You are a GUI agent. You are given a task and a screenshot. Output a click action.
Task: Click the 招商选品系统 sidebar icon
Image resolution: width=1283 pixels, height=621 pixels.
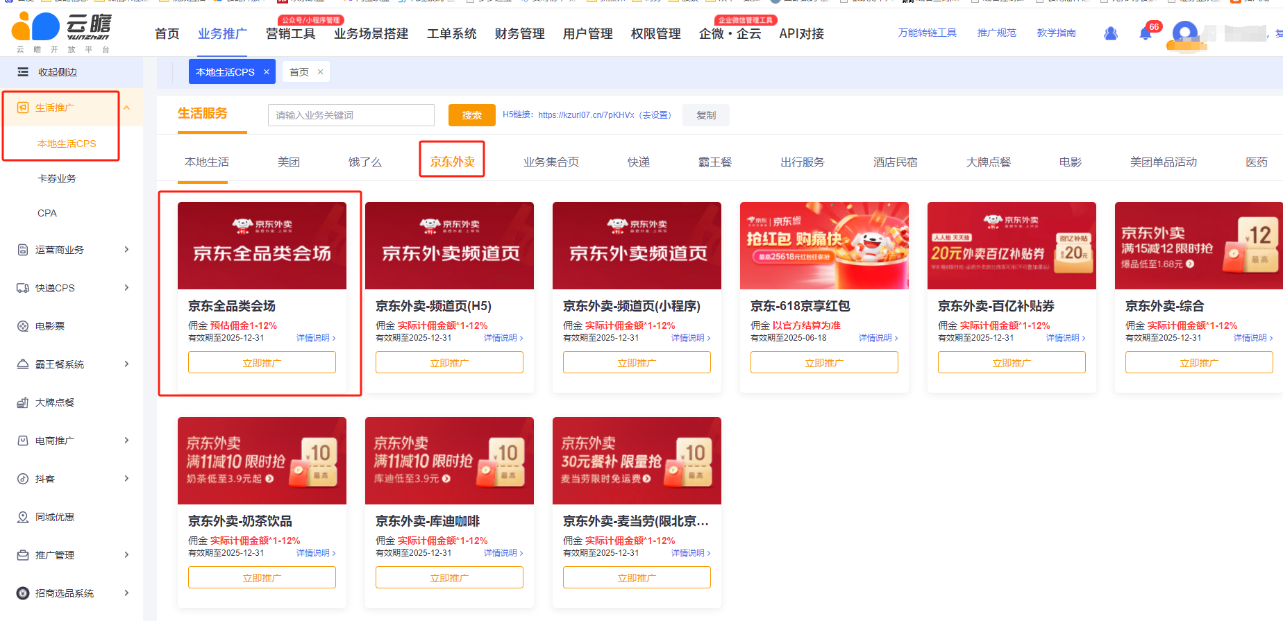pos(23,593)
